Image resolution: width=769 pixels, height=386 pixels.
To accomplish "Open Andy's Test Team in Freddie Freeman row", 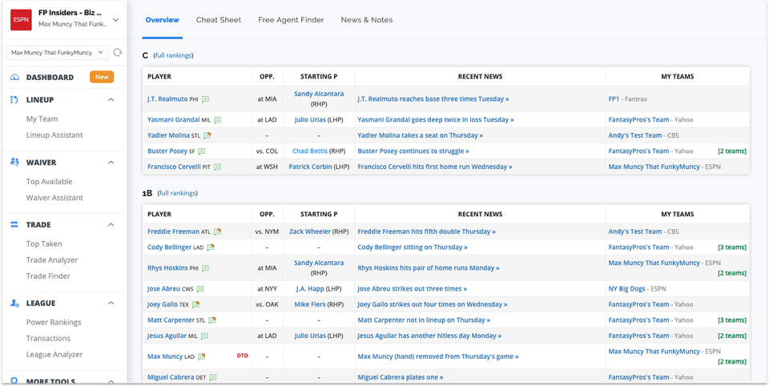I will coord(635,231).
